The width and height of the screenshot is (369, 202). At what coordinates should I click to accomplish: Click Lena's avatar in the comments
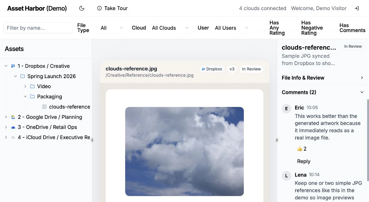286,176
